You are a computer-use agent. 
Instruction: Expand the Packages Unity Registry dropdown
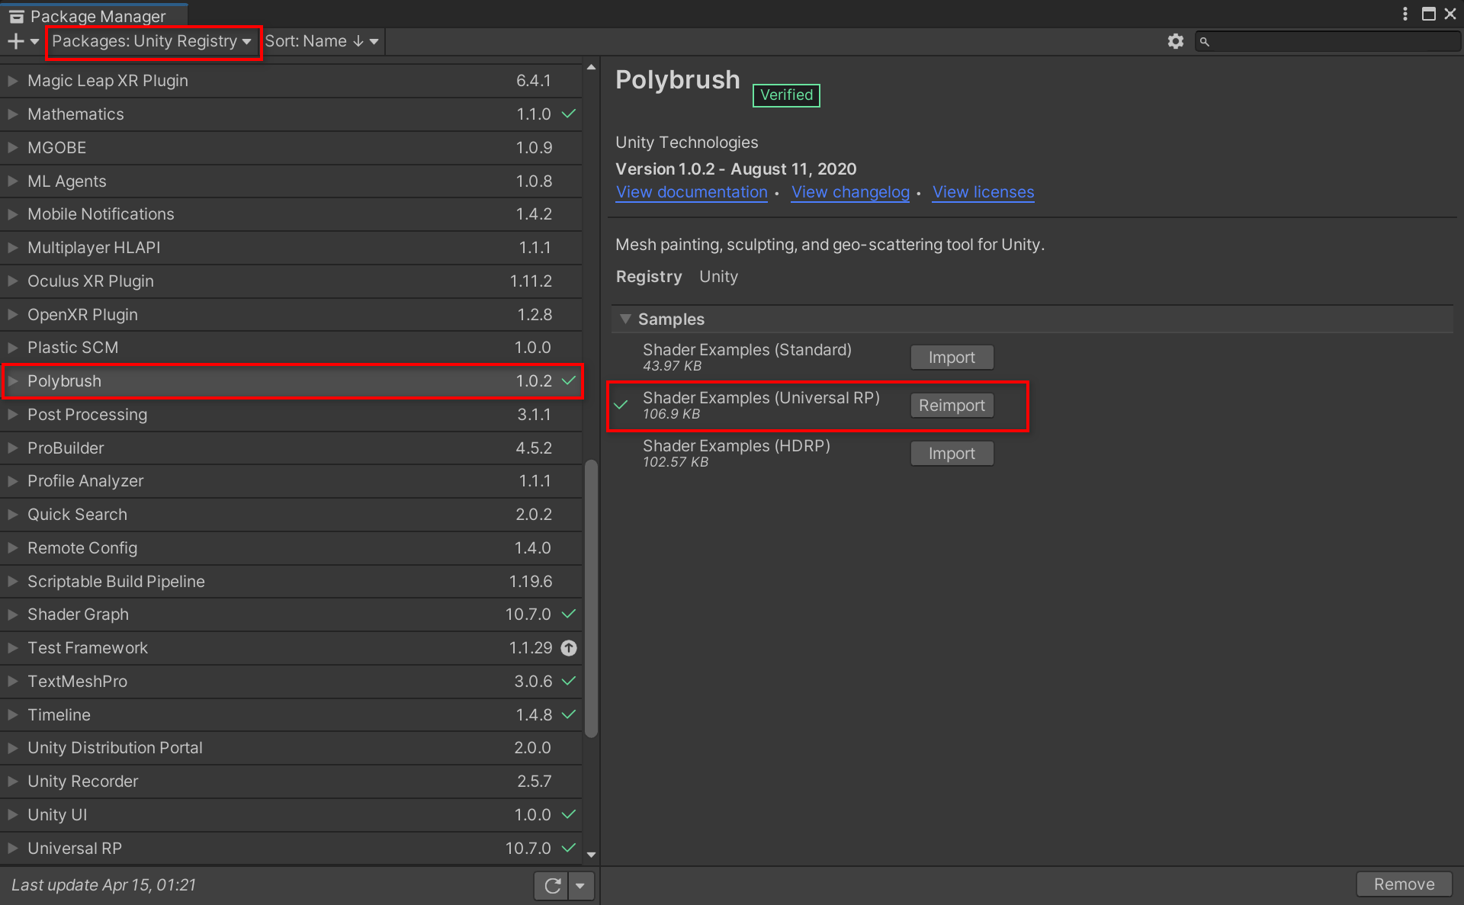(152, 40)
